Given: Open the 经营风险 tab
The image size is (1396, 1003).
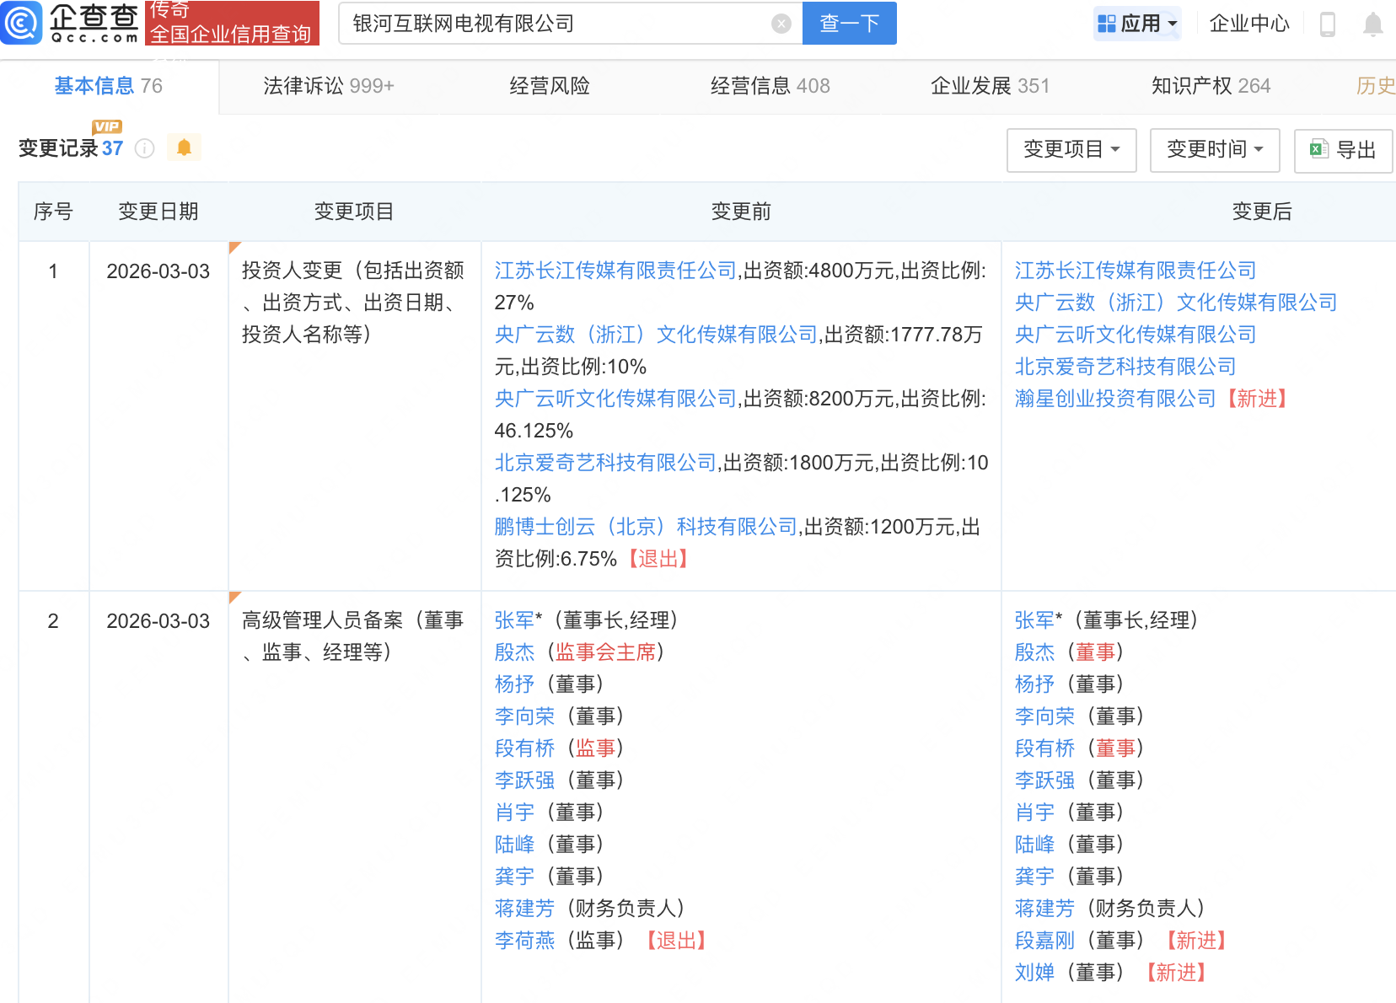Looking at the screenshot, I should click(x=549, y=86).
